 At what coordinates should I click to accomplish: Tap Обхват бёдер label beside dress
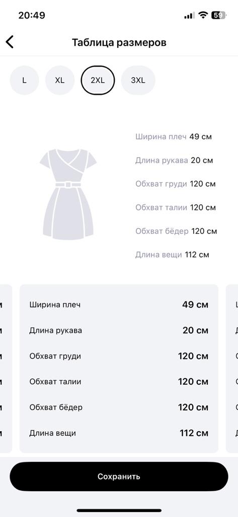click(x=162, y=231)
